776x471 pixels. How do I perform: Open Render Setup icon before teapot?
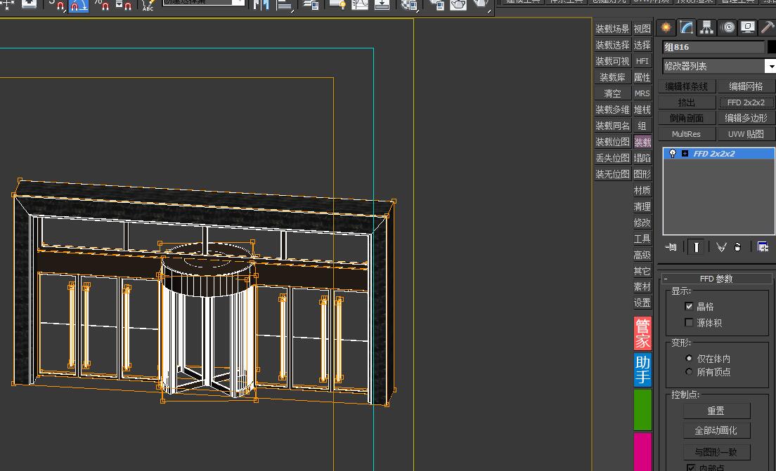(x=436, y=5)
